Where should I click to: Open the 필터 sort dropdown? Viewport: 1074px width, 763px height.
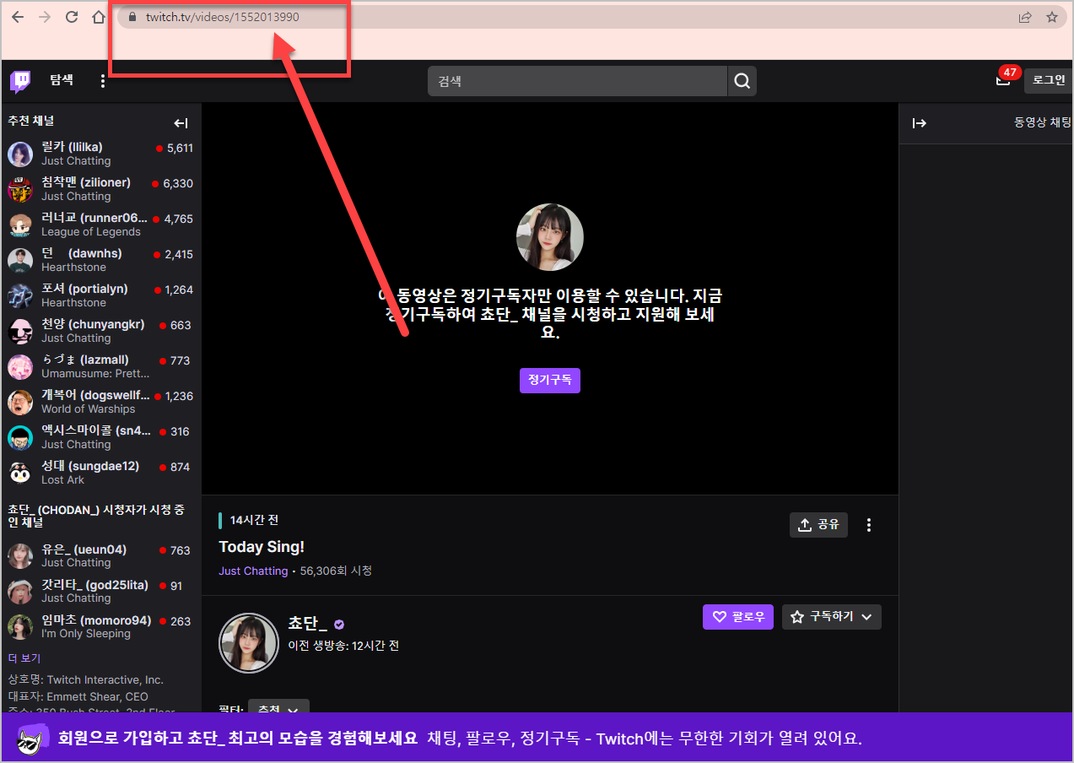coord(278,711)
